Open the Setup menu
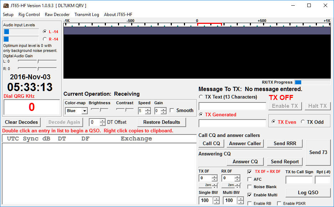 coord(8,15)
